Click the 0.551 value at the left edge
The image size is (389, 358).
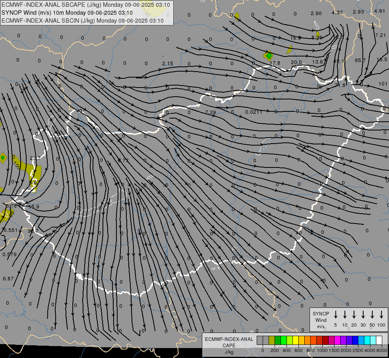10,230
